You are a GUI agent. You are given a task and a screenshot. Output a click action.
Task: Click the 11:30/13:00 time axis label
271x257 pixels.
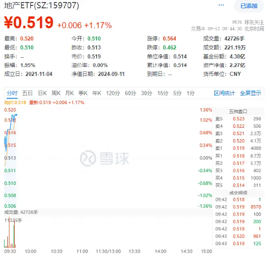108,251
